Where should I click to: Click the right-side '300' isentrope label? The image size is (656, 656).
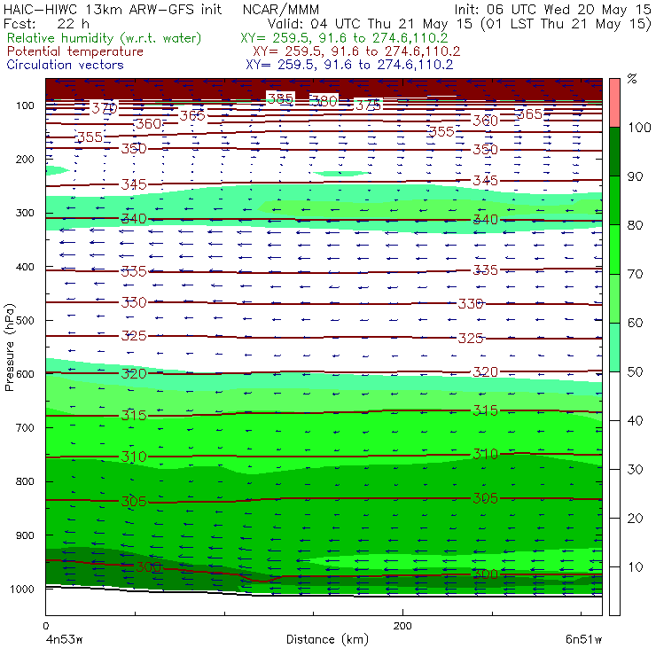coord(485,574)
